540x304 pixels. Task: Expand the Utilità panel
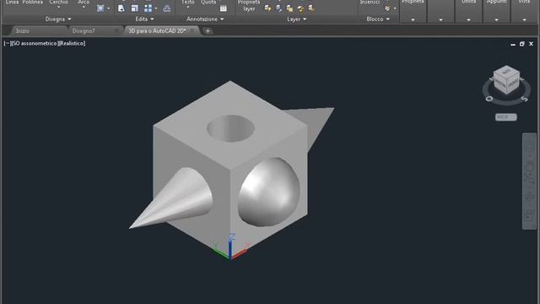469,20
